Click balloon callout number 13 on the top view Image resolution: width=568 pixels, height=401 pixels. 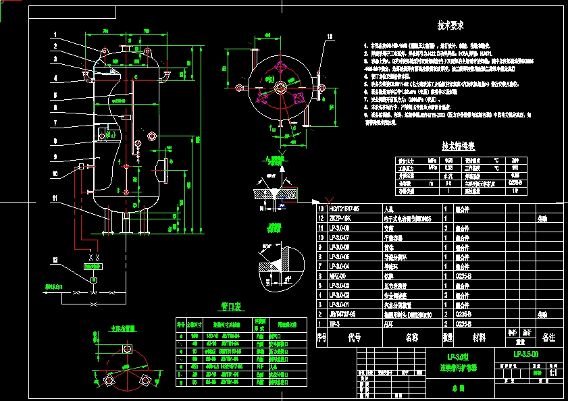point(330,37)
